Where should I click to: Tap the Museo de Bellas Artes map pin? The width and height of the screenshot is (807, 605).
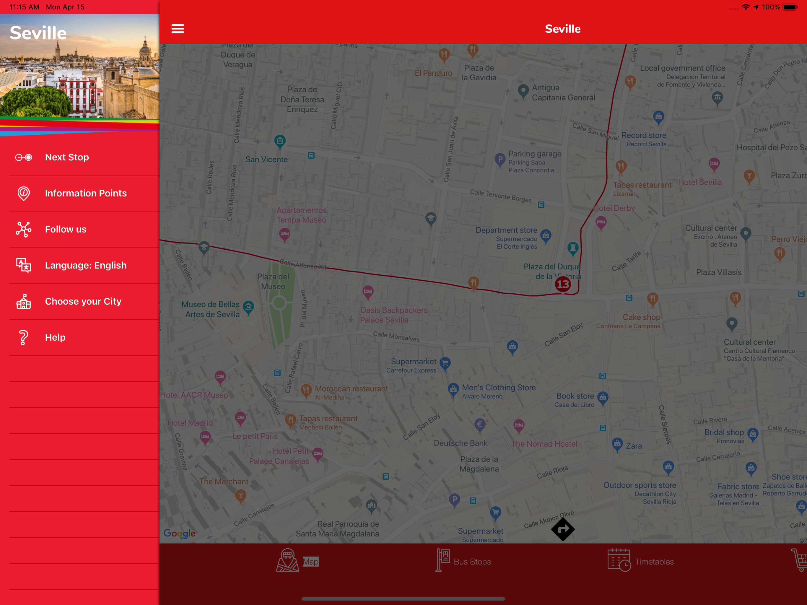point(248,307)
